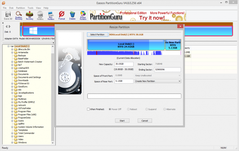Click the New Partition 5.13GB block
The image size is (239, 151).
tap(173, 45)
